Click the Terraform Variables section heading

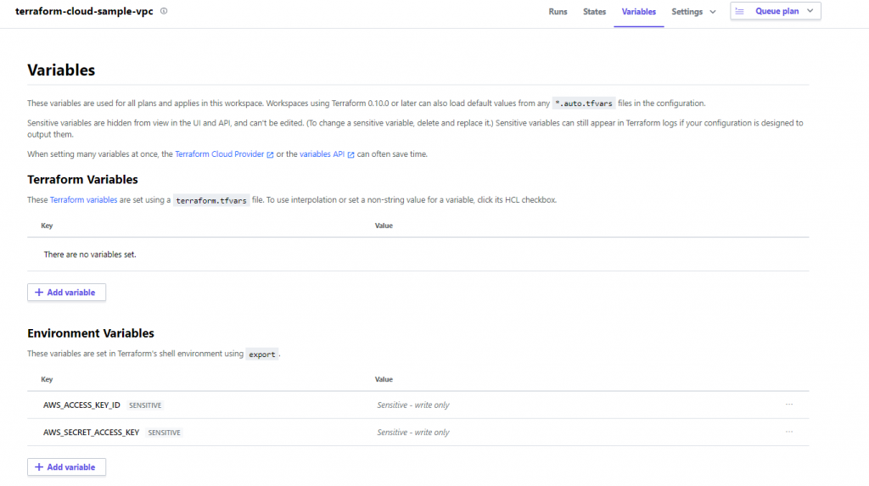(82, 180)
